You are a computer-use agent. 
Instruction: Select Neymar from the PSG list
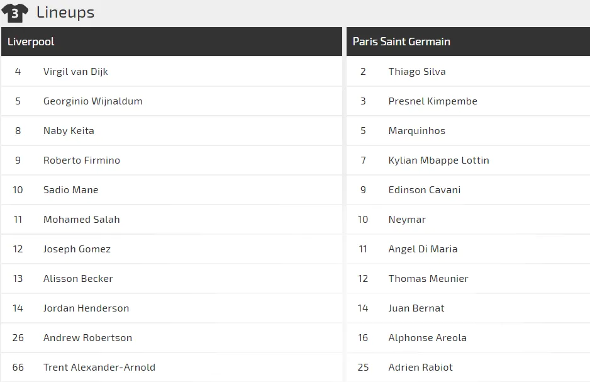407,220
